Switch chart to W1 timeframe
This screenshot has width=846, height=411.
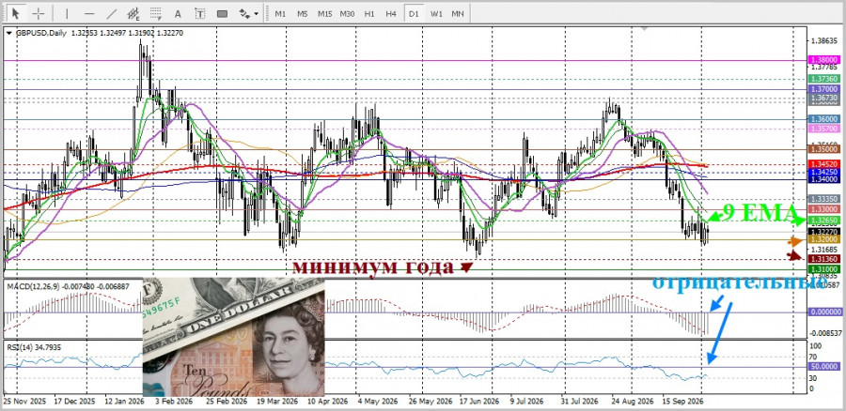tap(436, 13)
